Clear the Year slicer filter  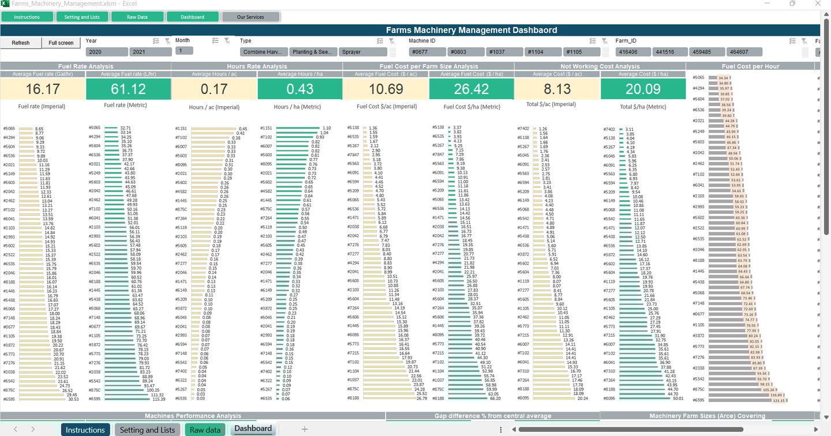pyautogui.click(x=167, y=40)
